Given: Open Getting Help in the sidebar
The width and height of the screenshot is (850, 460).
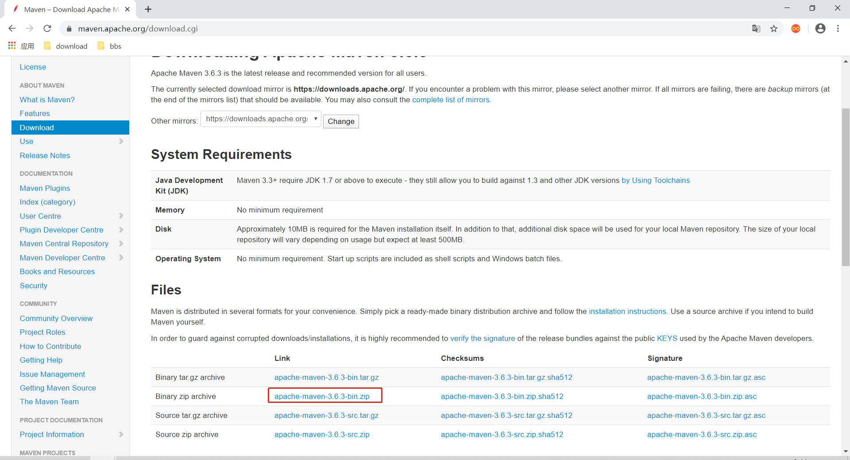Looking at the screenshot, I should coord(41,360).
